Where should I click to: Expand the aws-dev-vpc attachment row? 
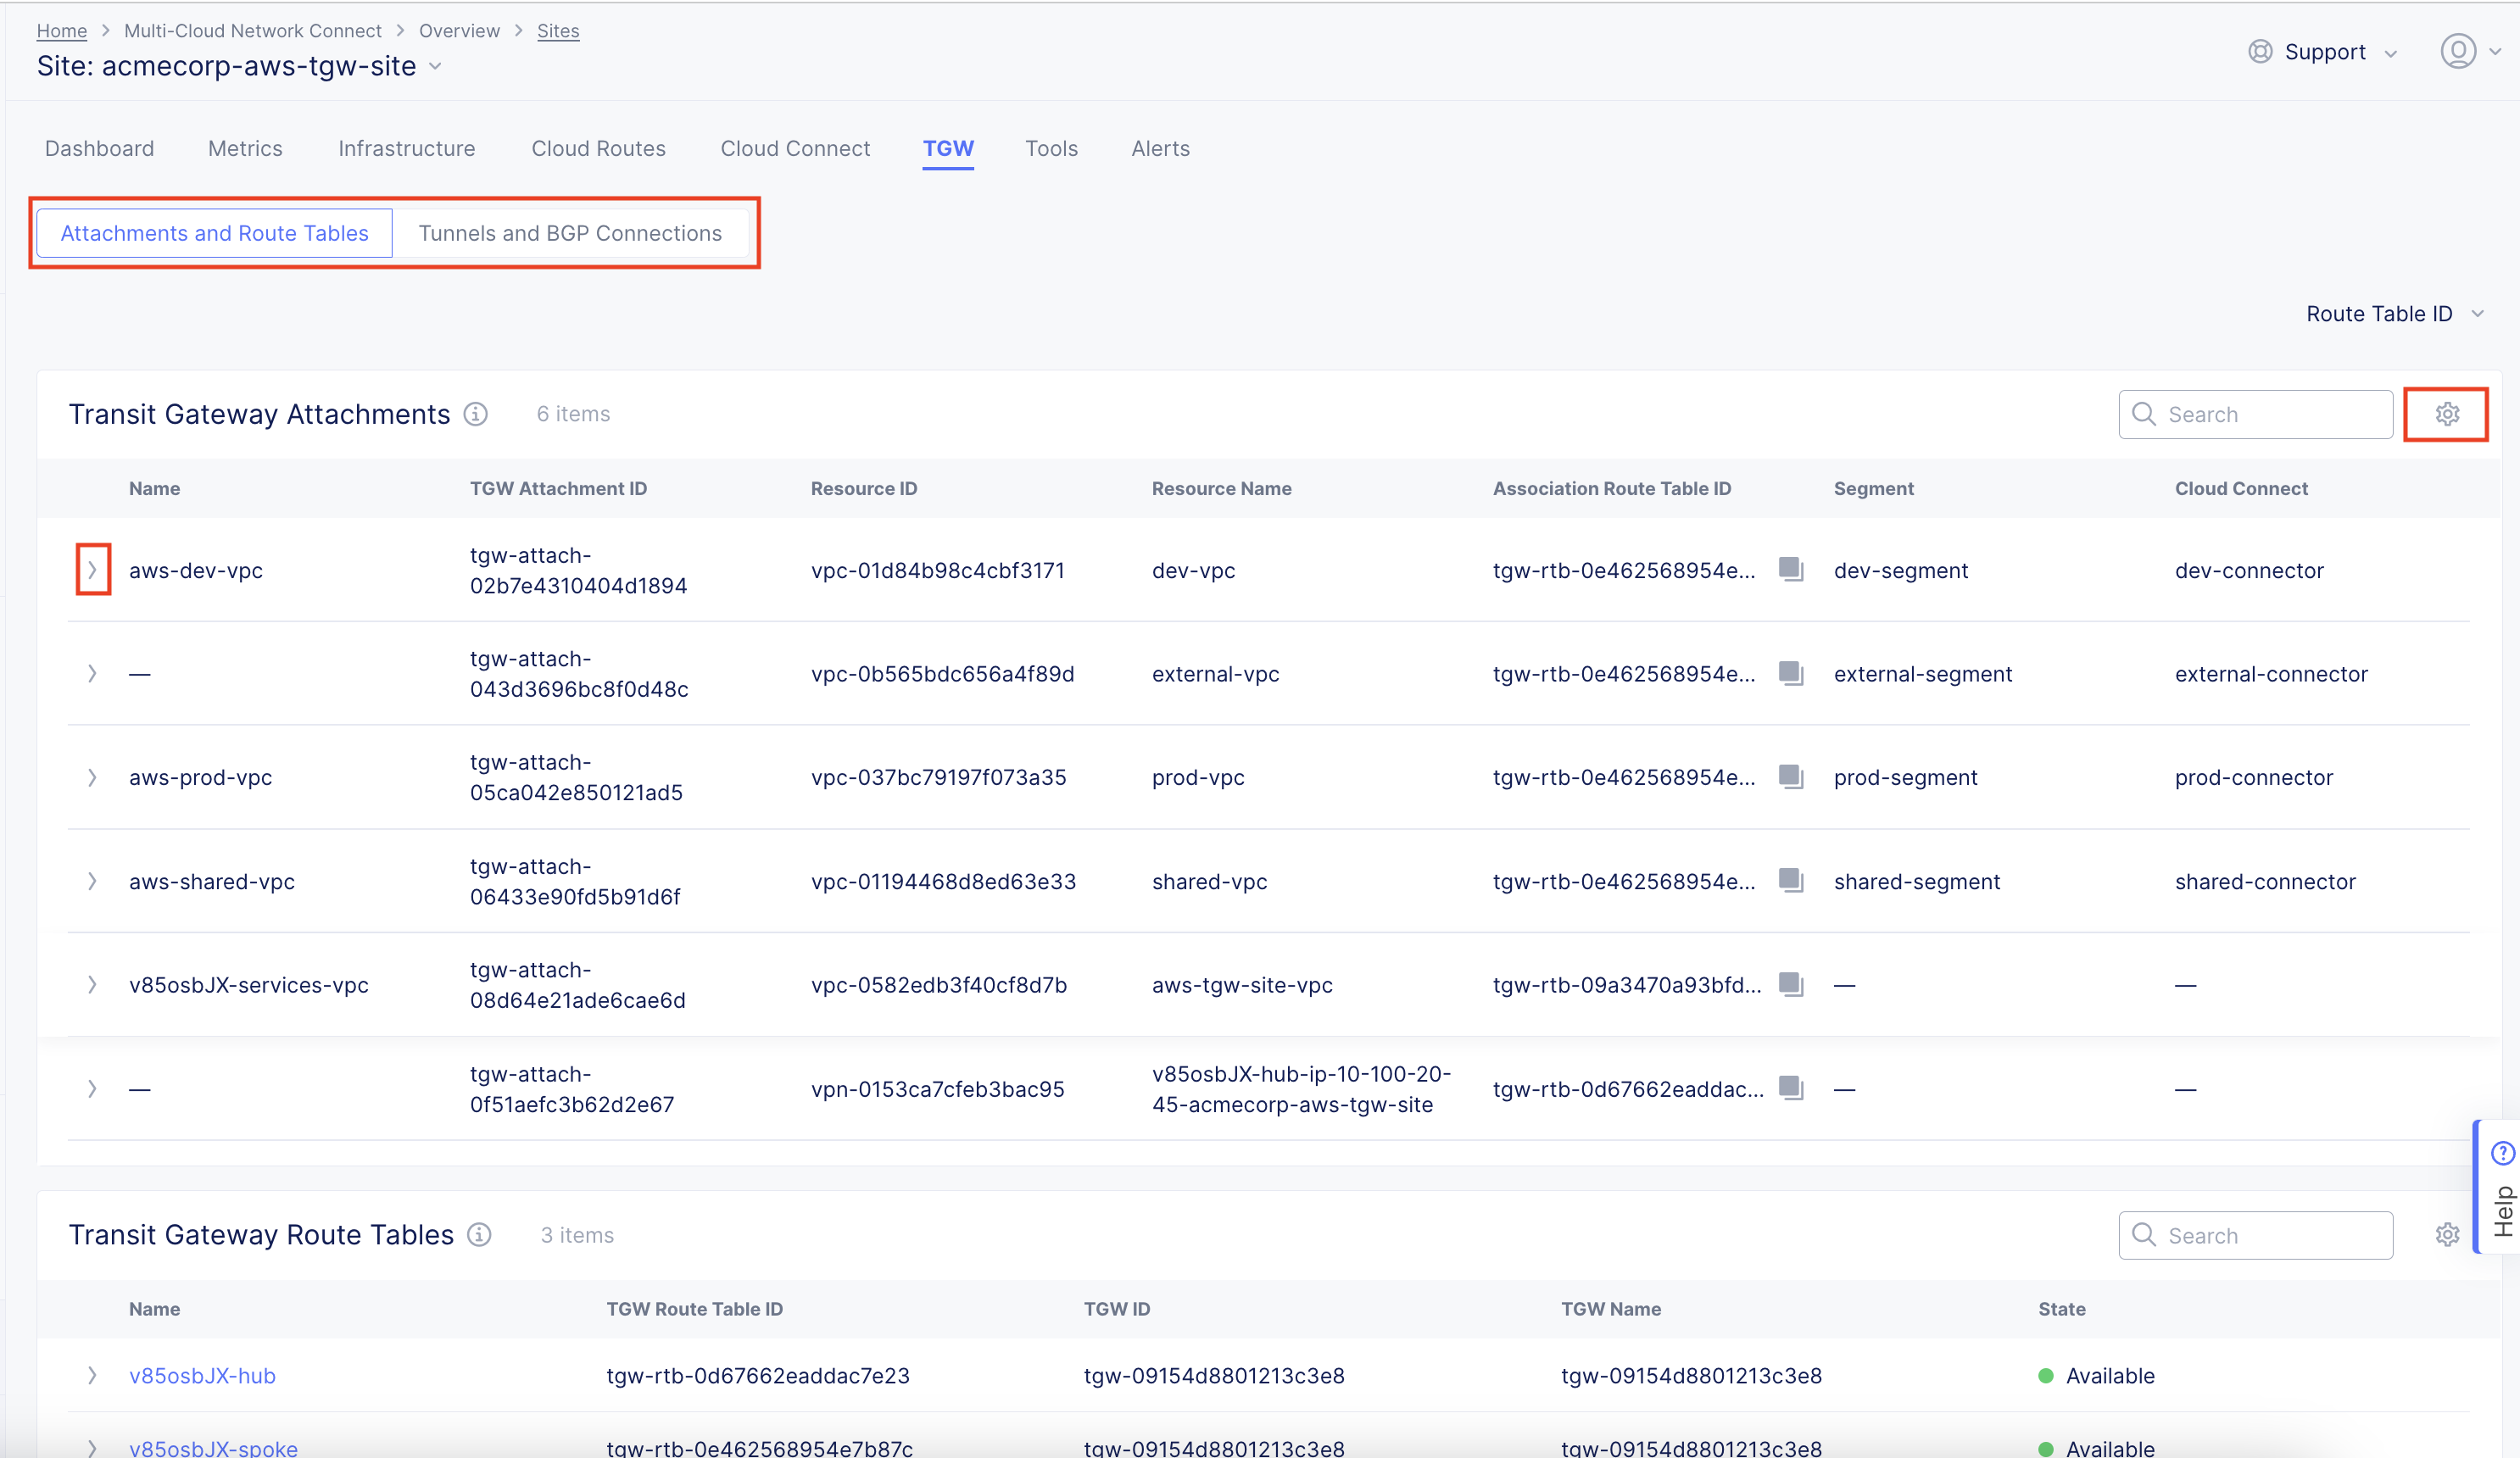(92, 570)
